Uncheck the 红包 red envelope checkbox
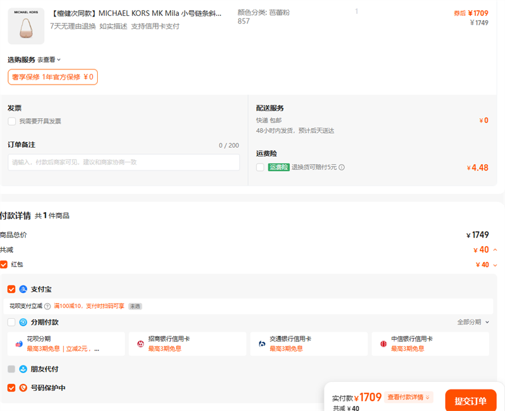The height and width of the screenshot is (411, 505). coord(4,265)
